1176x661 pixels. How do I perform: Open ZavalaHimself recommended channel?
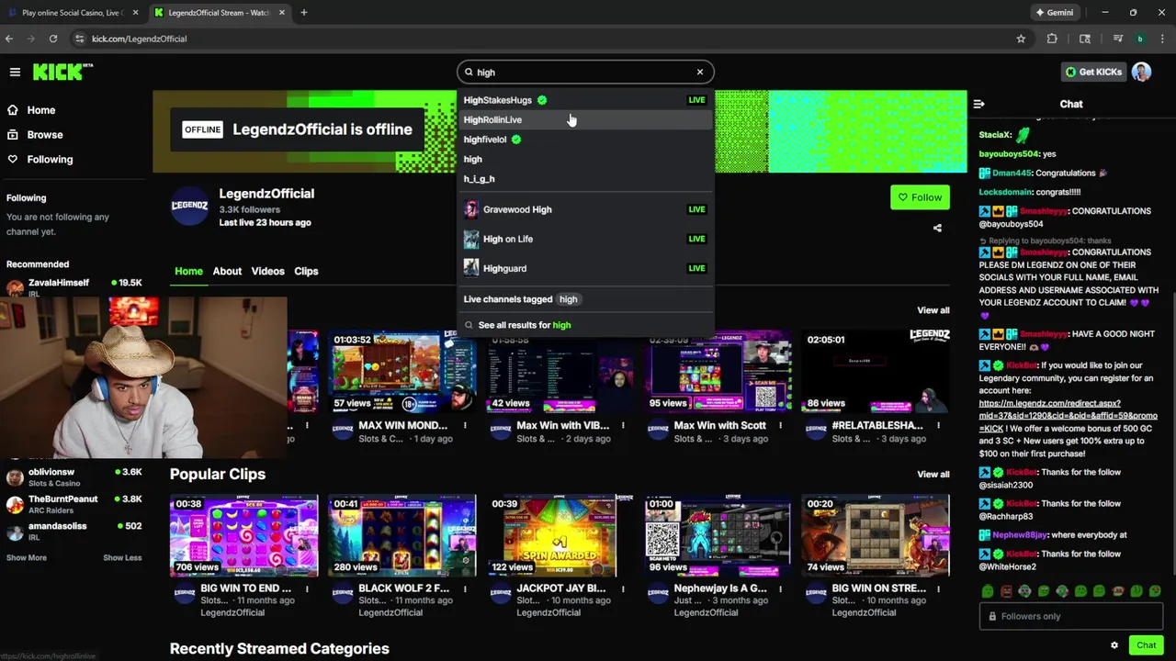coord(73,286)
